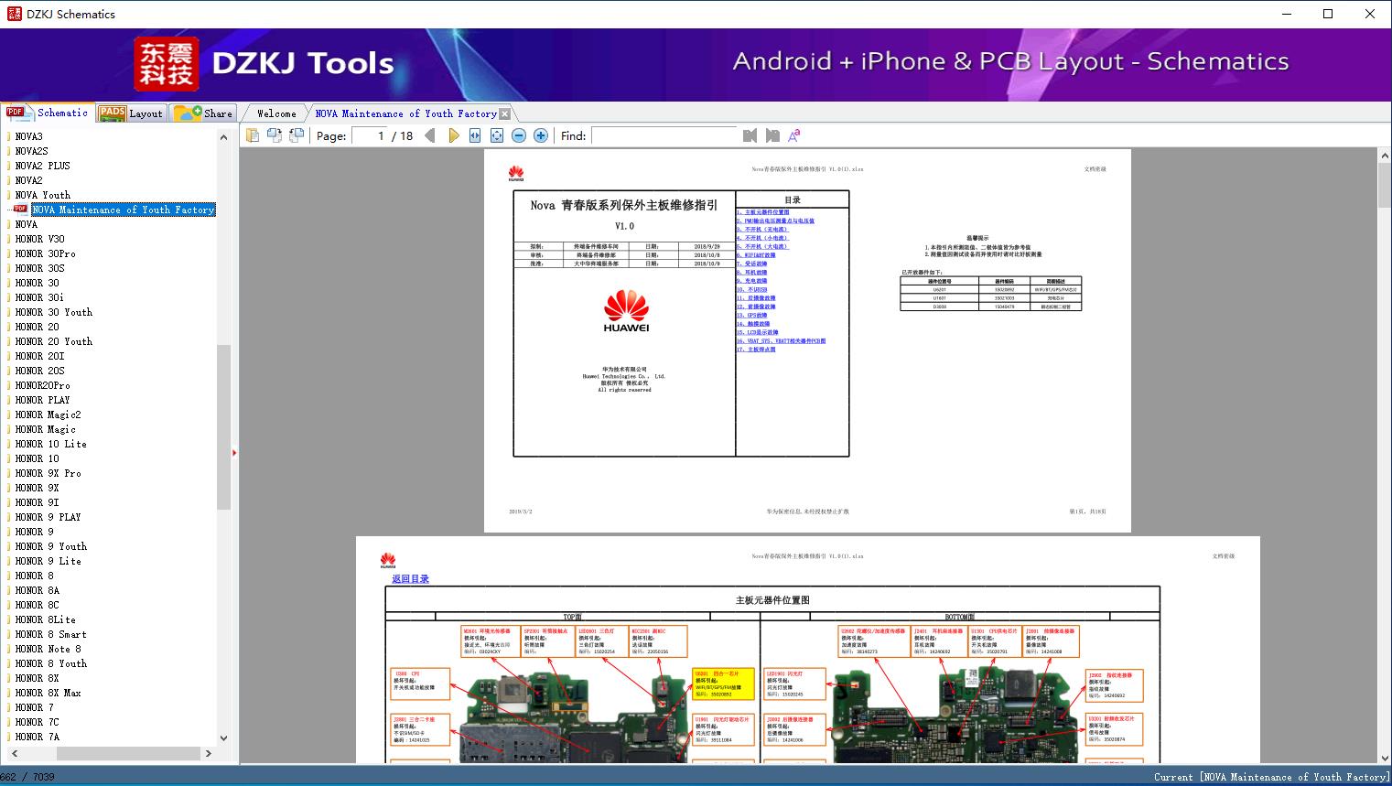Maximize the DZKJ Schematics window
1392x786 pixels.
pyautogui.click(x=1328, y=14)
